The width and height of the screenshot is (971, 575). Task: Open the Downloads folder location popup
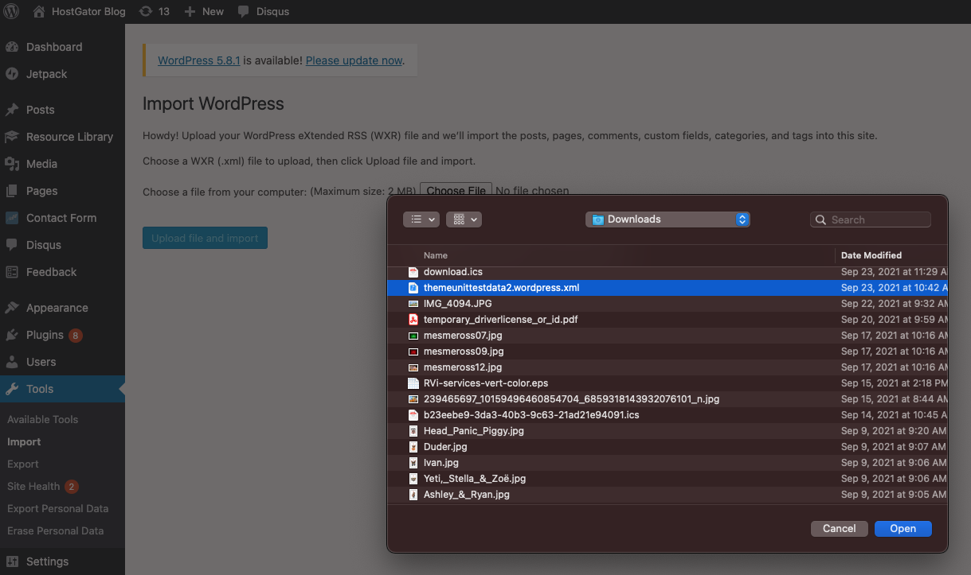(x=668, y=220)
